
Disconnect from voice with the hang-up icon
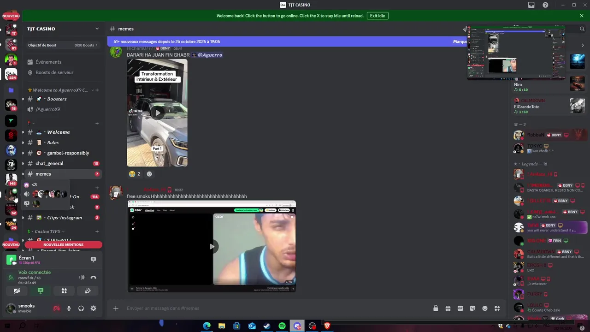click(93, 277)
